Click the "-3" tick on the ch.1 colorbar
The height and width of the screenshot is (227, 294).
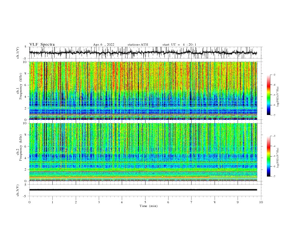(x=274, y=75)
